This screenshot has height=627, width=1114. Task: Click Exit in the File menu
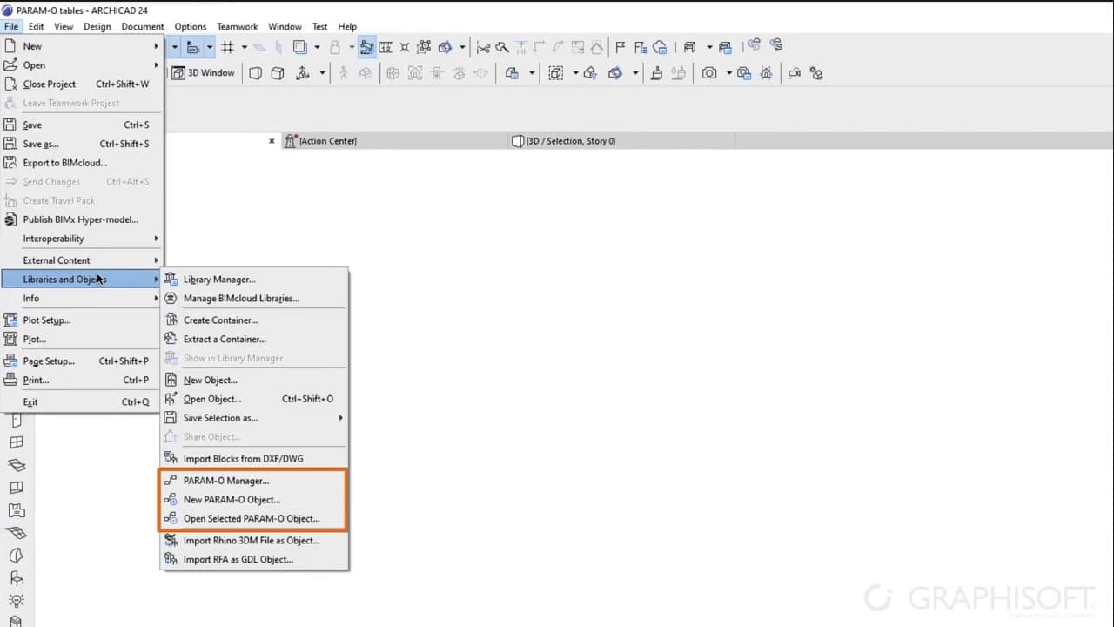point(82,402)
